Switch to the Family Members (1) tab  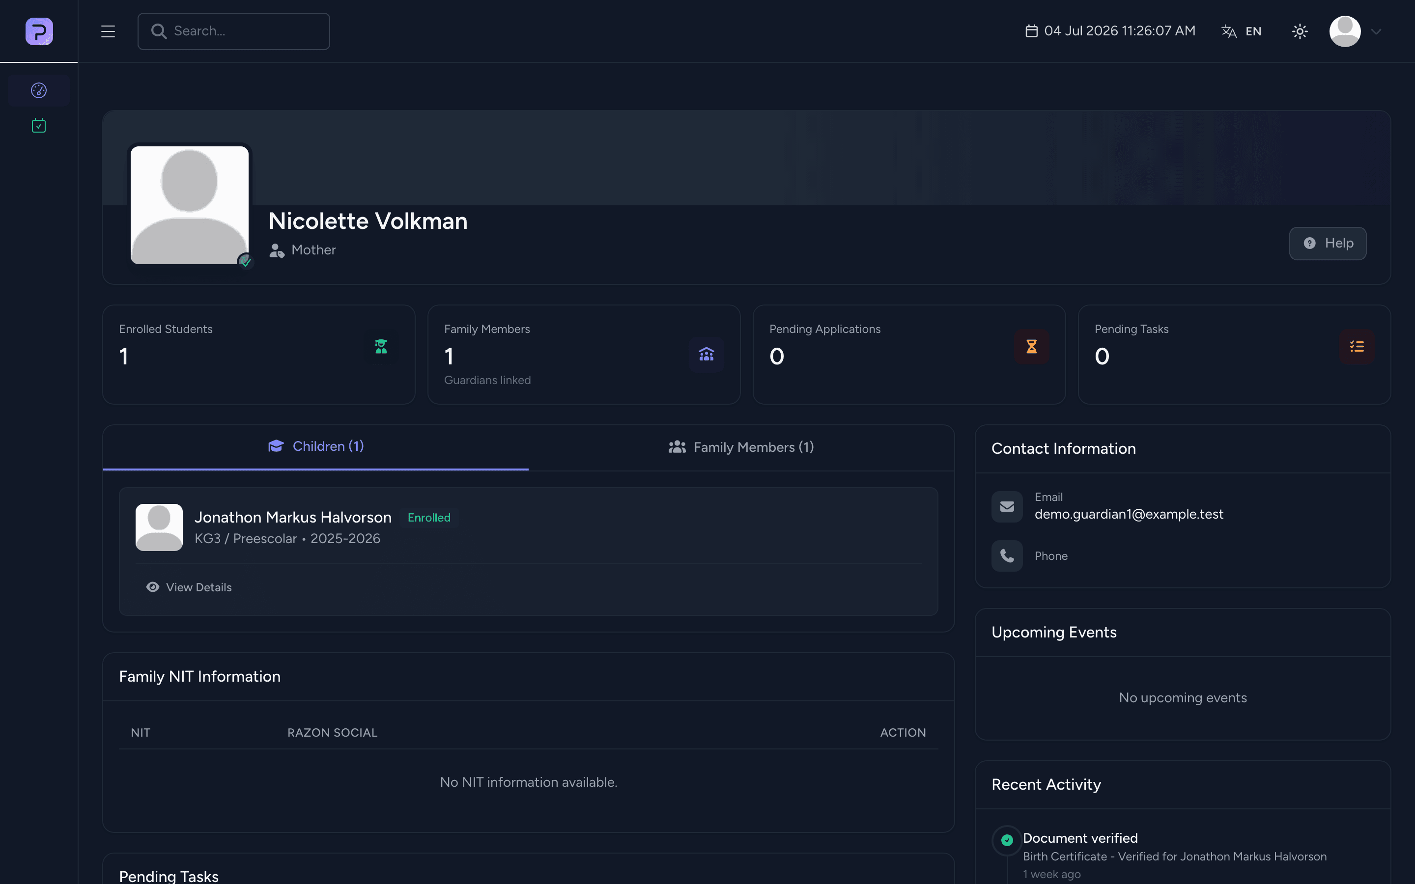741,447
